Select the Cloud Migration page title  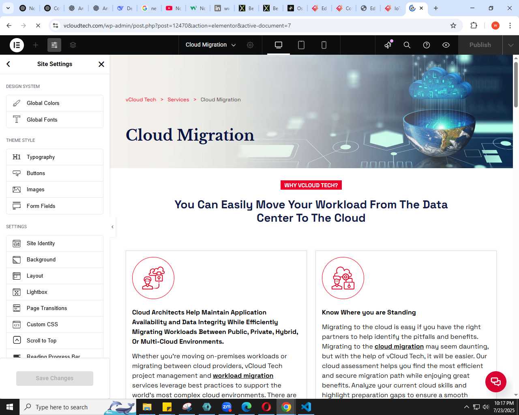point(190,135)
